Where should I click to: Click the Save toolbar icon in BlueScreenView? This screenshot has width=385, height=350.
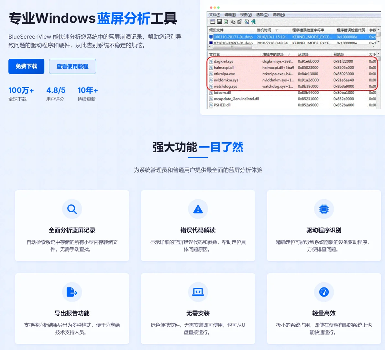pos(220,22)
